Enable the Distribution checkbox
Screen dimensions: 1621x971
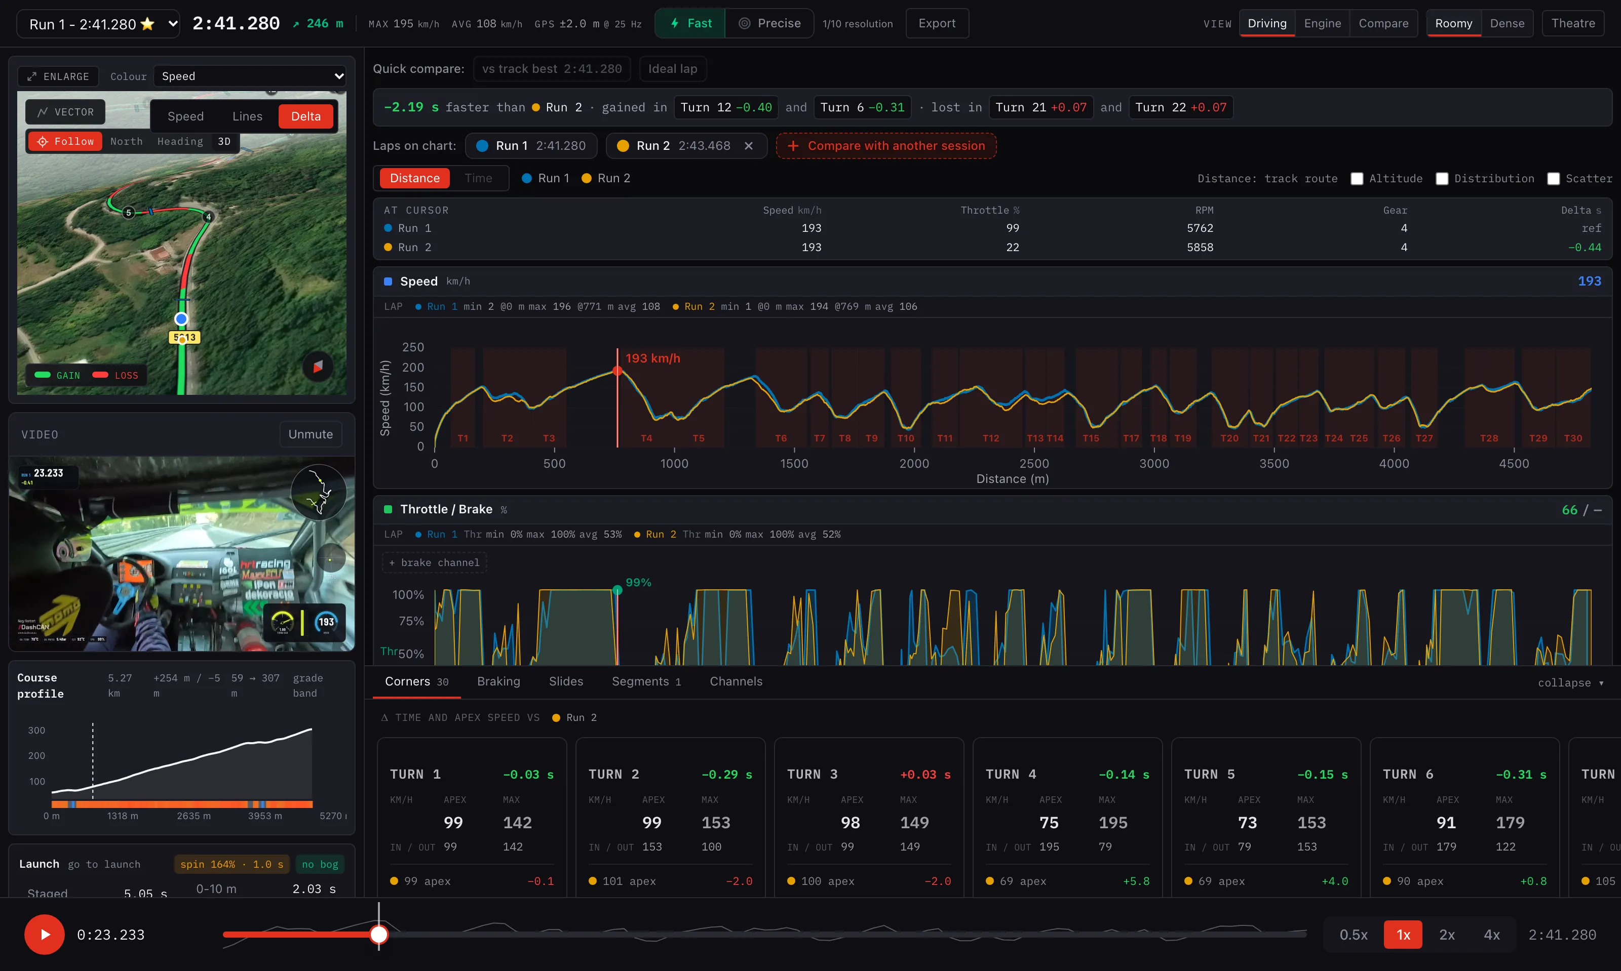[x=1442, y=179]
